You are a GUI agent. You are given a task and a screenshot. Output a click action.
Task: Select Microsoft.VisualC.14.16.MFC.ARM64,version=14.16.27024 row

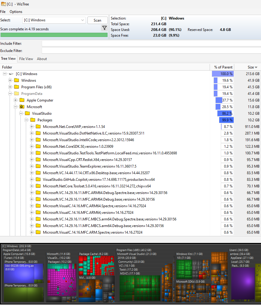(x=88, y=213)
